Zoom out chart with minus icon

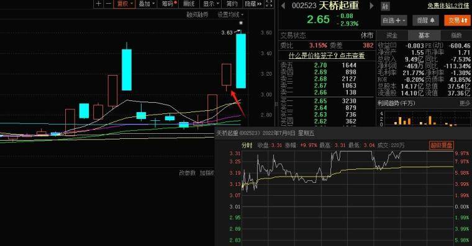pos(108,4)
